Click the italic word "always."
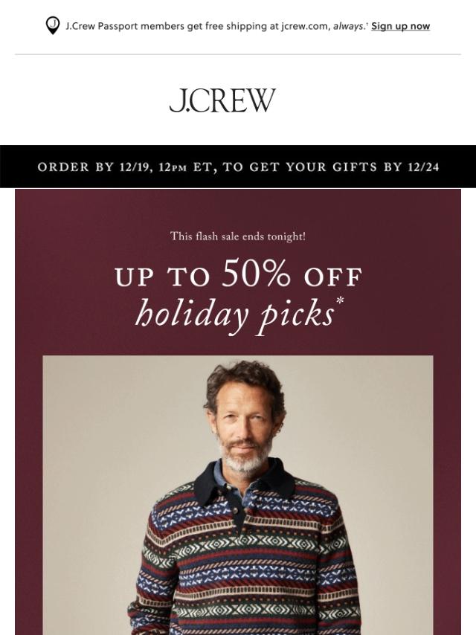 click(x=349, y=26)
